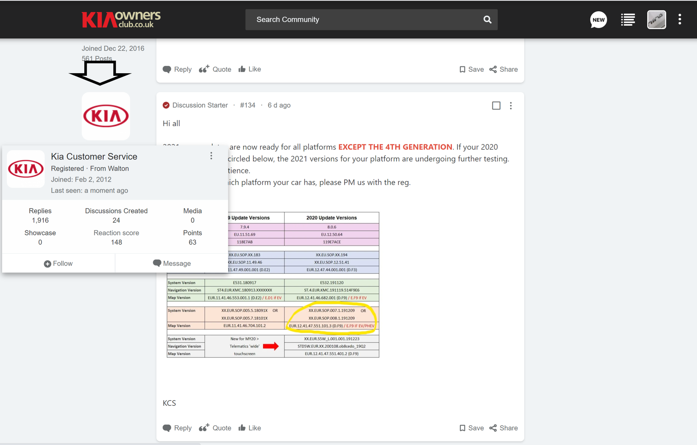View the Showcase count in popup
The height and width of the screenshot is (445, 697).
click(40, 242)
